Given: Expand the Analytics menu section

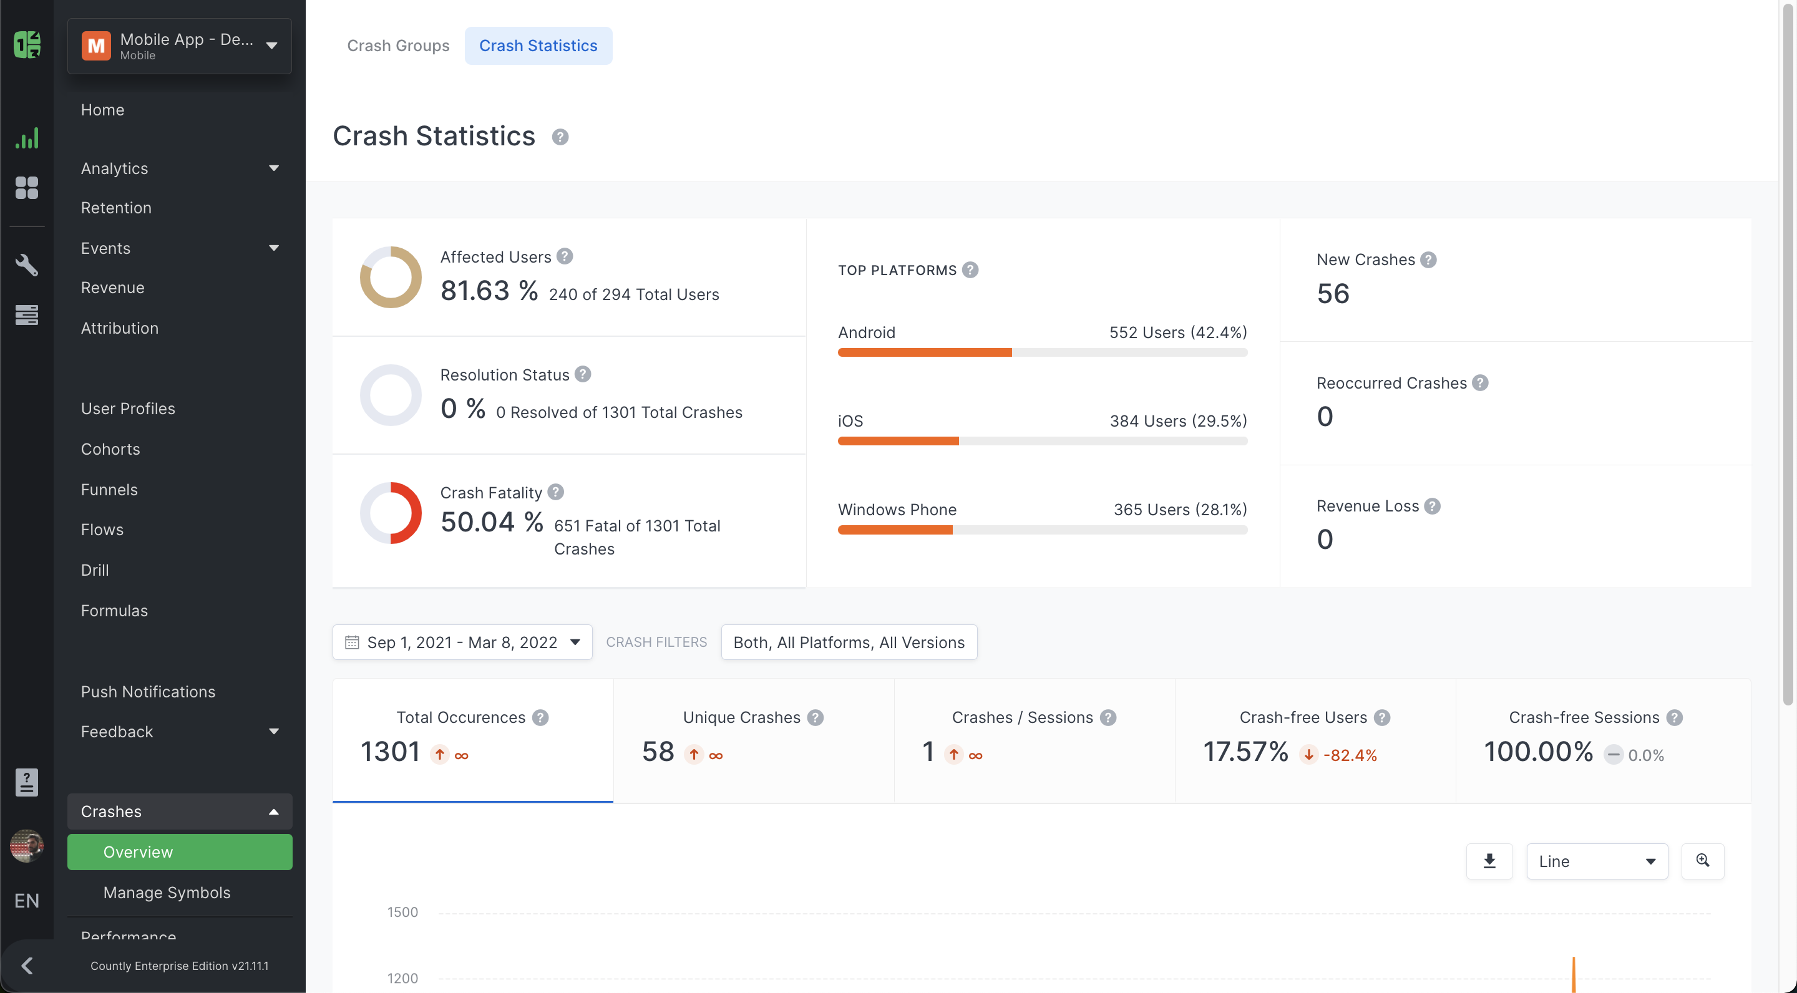Looking at the screenshot, I should [x=179, y=168].
